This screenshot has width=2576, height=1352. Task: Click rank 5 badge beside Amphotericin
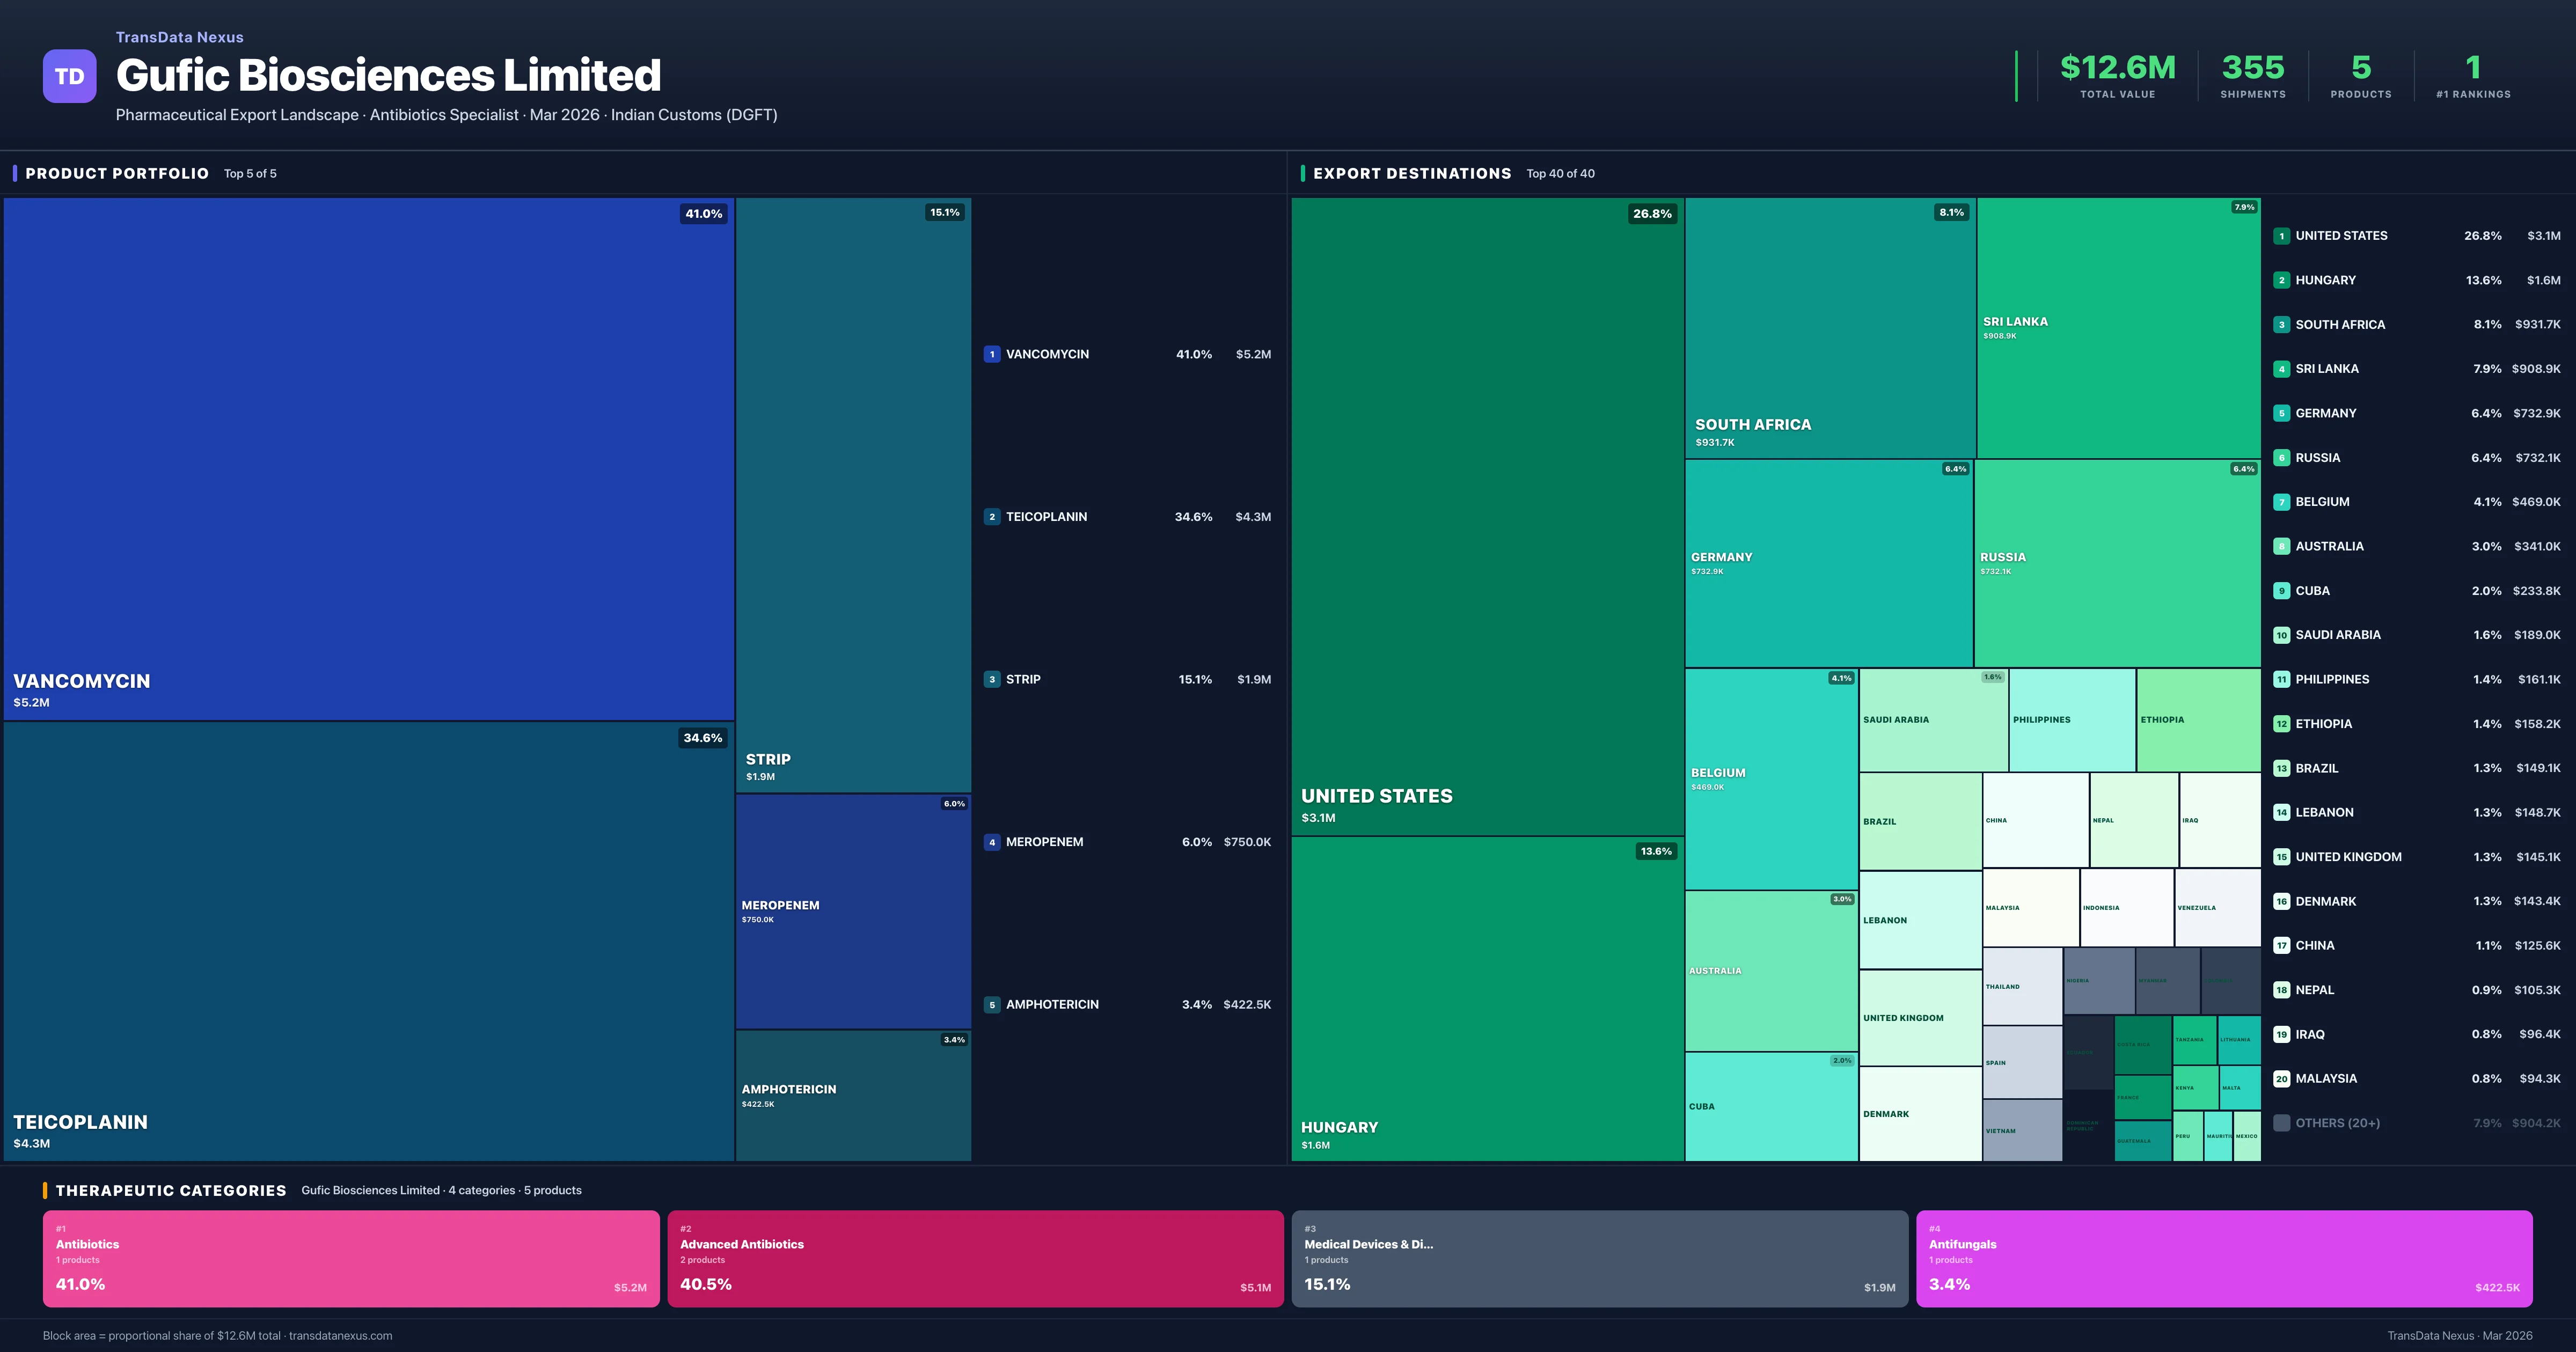pos(991,1004)
